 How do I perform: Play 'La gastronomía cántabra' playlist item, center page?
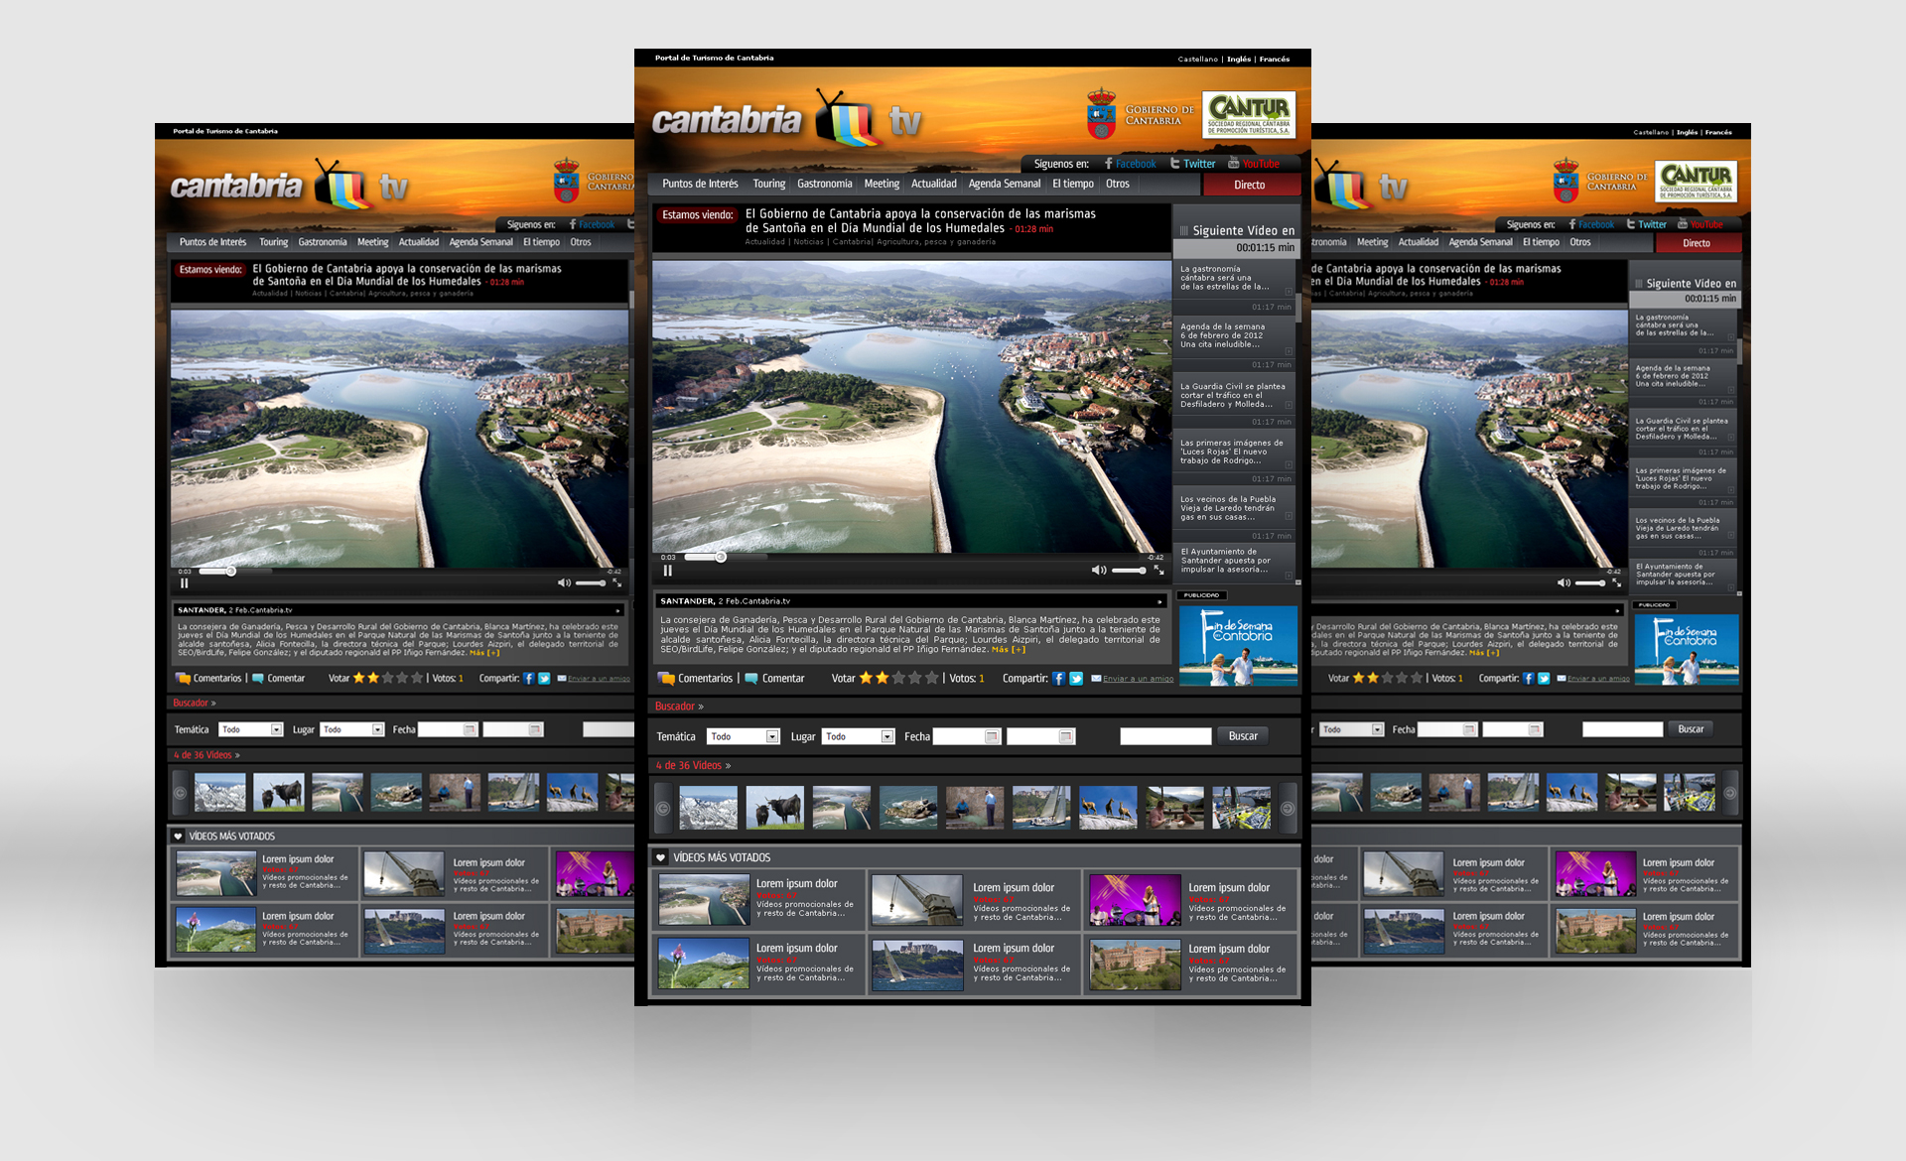tap(1235, 286)
